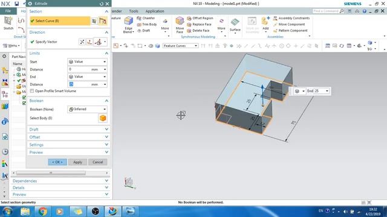This screenshot has width=387, height=217.
Task: Click the Windows Start button
Action: (x=7, y=212)
